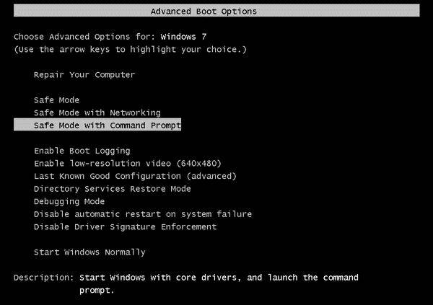Select Directory Services Restore Mode
The width and height of the screenshot is (433, 305).
point(112,189)
